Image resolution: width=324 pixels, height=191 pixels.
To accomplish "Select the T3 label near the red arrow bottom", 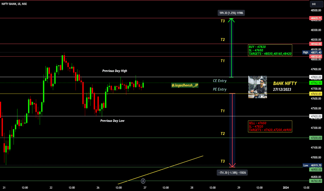I will 222,161.
